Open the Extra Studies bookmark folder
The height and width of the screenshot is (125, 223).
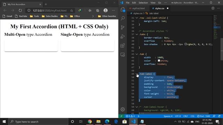pyautogui.click(x=50, y=16)
